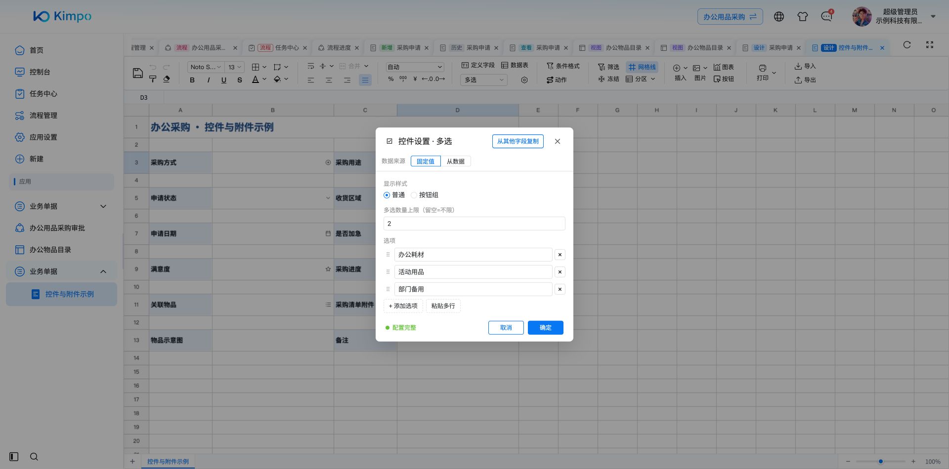Select the 控件与附件示例 sheet tab
This screenshot has height=469, width=949.
coord(168,462)
